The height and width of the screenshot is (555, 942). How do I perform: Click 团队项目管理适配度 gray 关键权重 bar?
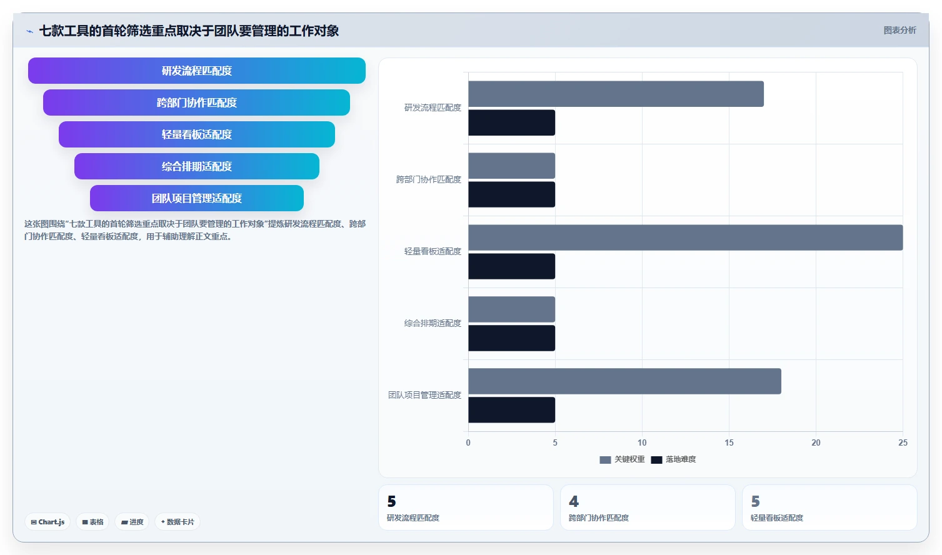point(624,381)
